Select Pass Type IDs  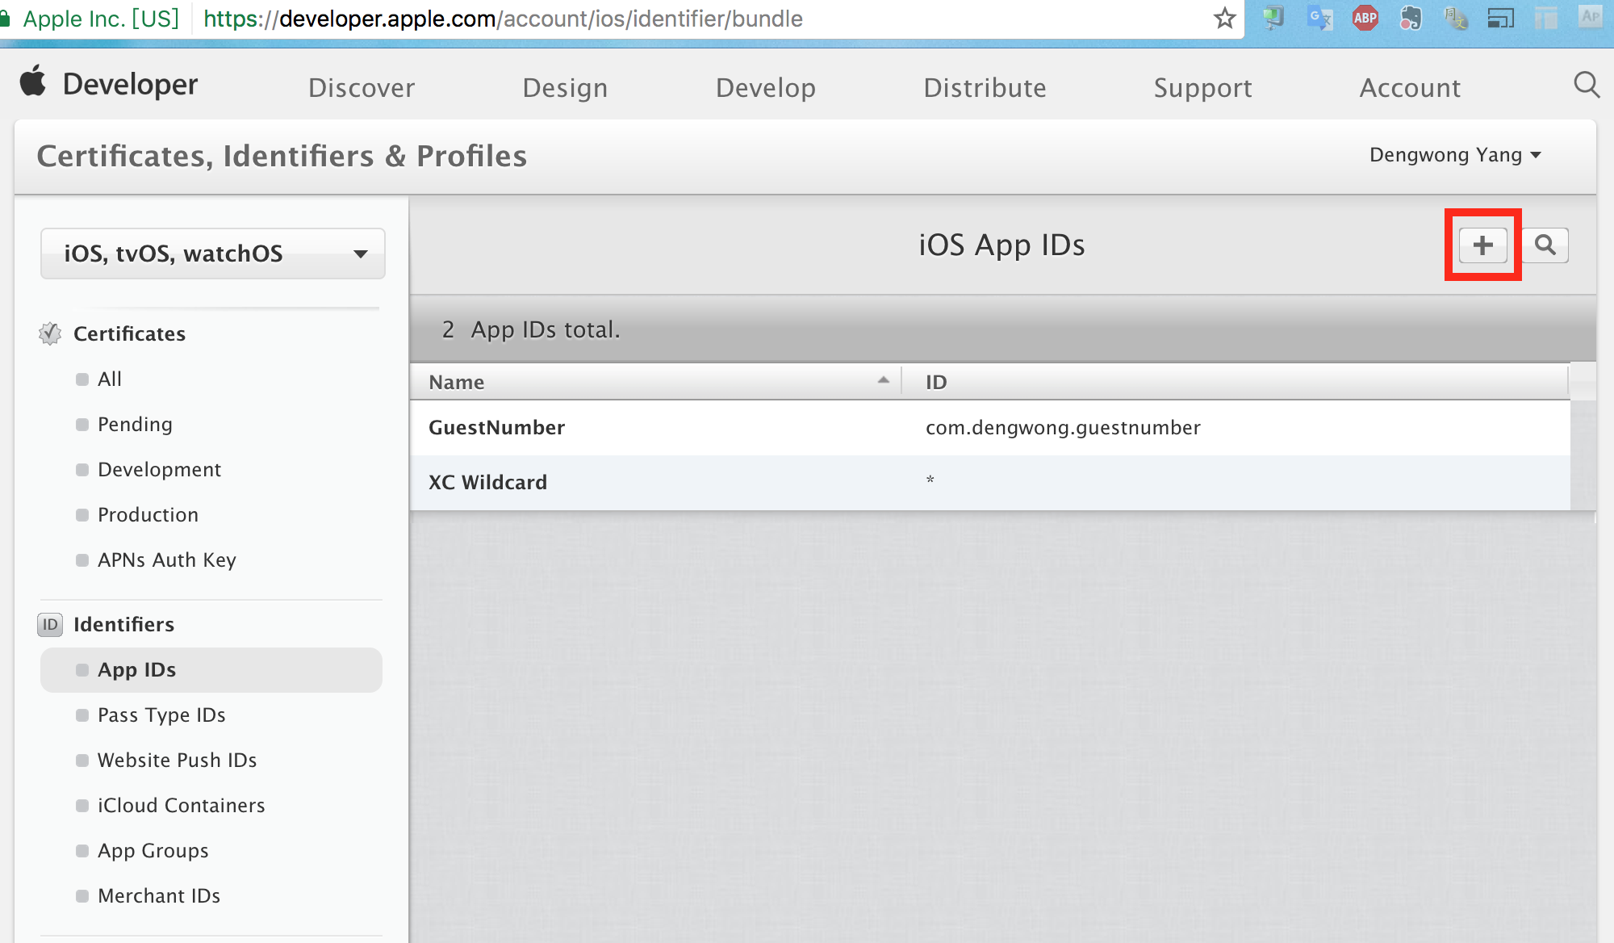(161, 715)
